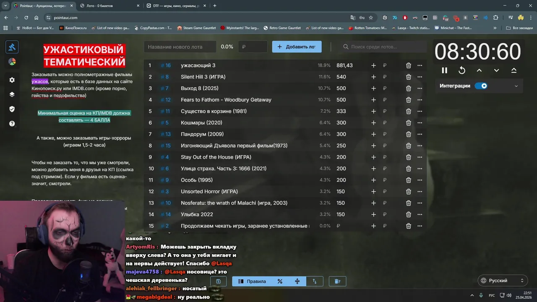This screenshot has height=302, width=537.
Task: Switch to the Лото - 0 билетов tab
Action: [x=109, y=6]
